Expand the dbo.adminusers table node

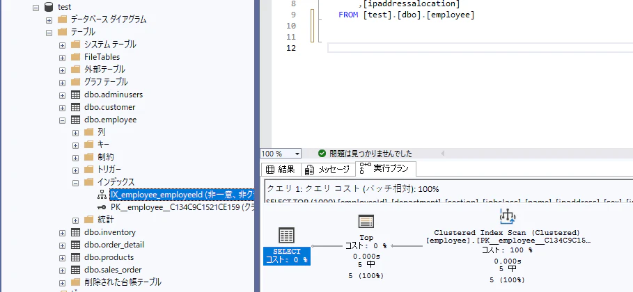coord(62,95)
